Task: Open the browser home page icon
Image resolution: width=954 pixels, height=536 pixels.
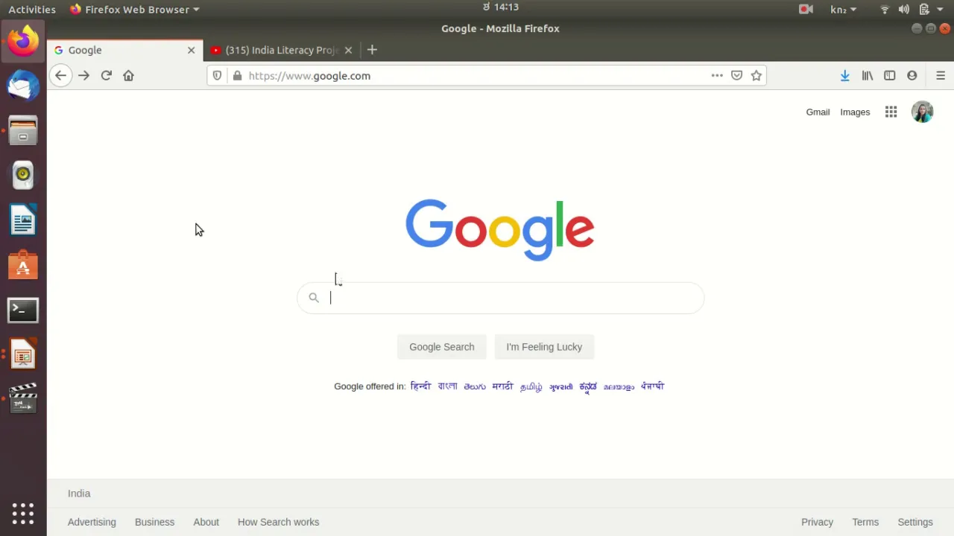Action: (128, 75)
